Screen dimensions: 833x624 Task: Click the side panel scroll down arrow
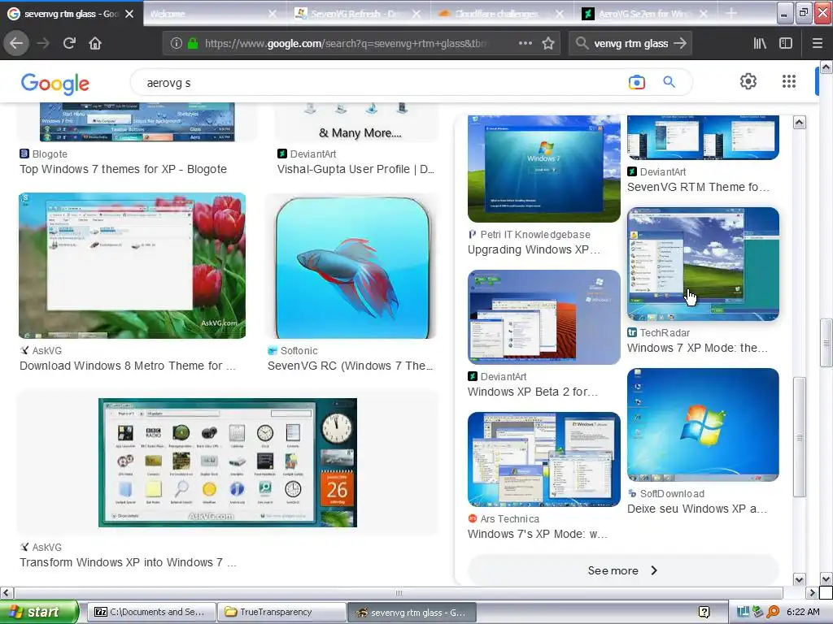(x=799, y=578)
